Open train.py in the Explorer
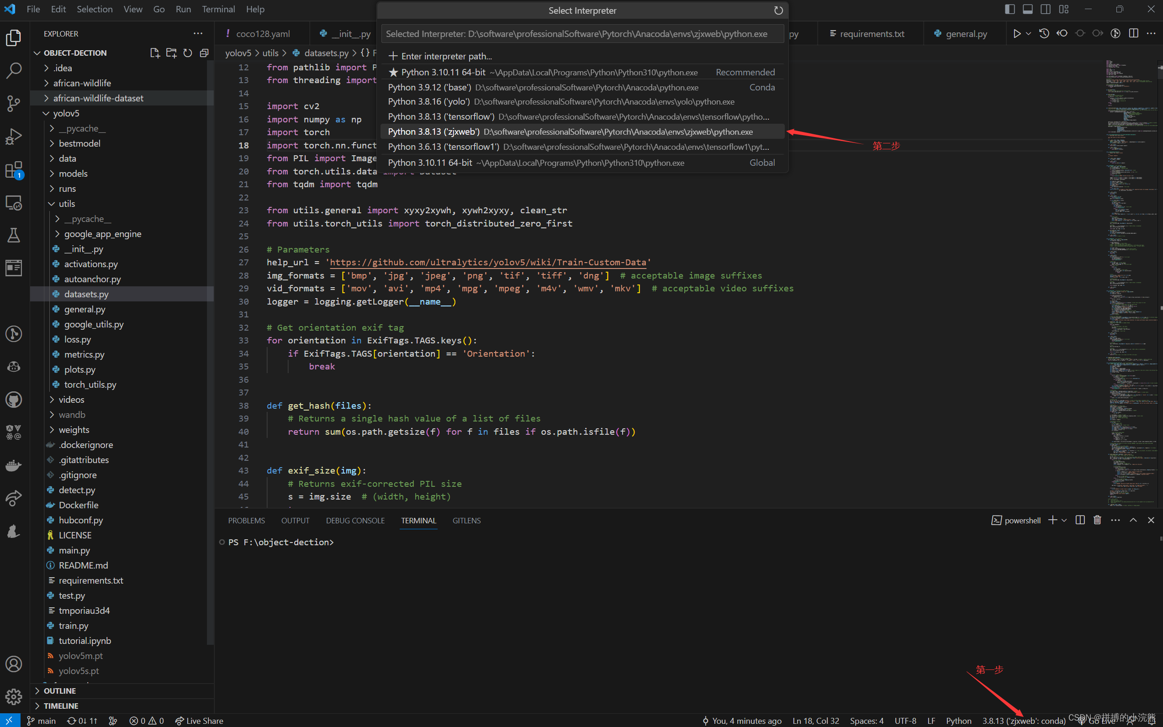This screenshot has width=1163, height=727. point(74,626)
